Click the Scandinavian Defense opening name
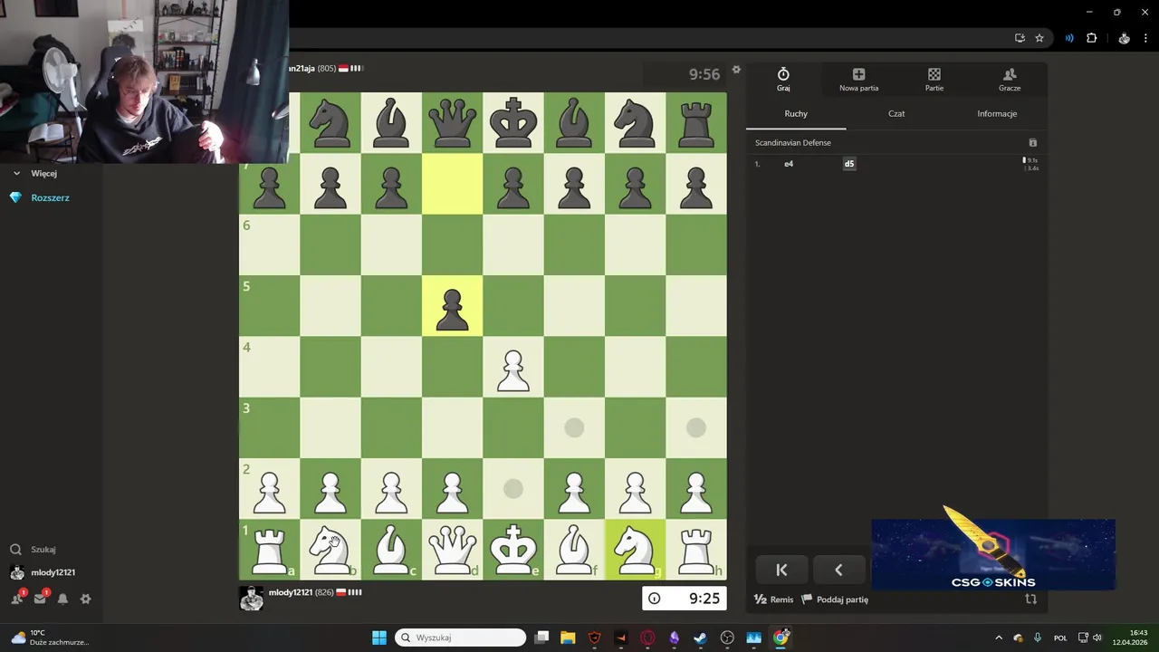 pyautogui.click(x=793, y=143)
